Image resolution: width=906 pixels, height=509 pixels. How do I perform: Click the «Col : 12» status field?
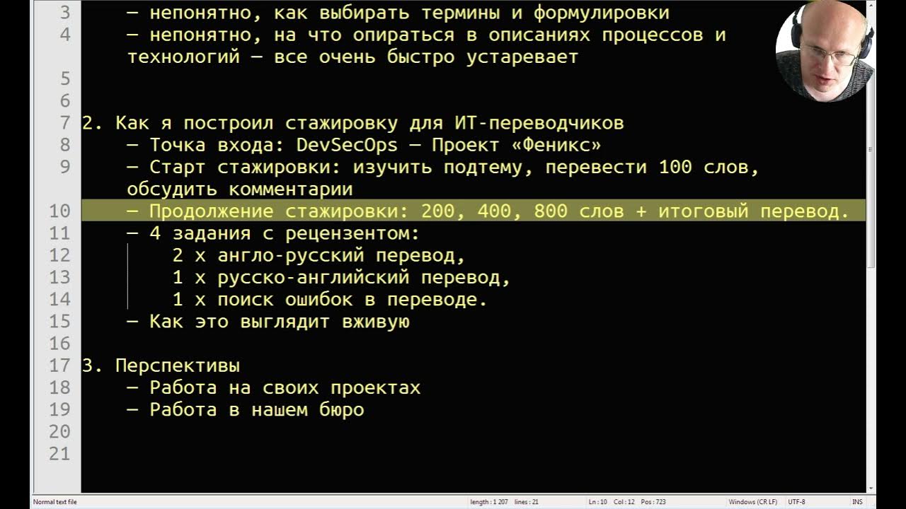625,502
